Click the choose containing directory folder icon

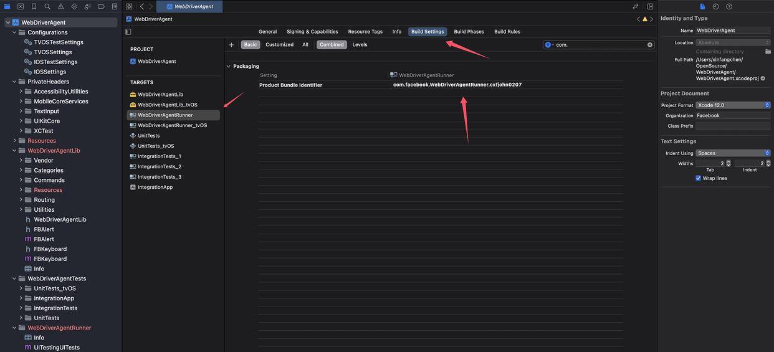coord(768,52)
